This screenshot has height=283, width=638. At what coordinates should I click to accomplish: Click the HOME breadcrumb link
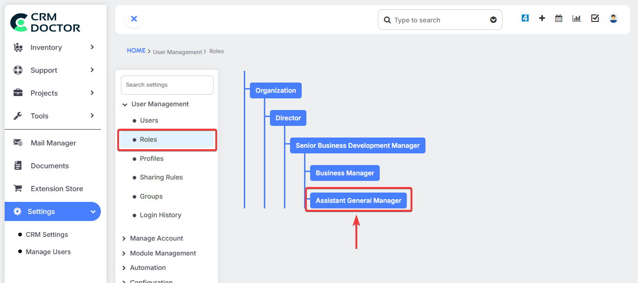point(136,51)
